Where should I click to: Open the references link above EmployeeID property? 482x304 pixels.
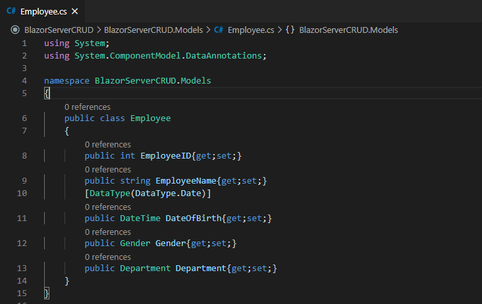click(x=107, y=144)
